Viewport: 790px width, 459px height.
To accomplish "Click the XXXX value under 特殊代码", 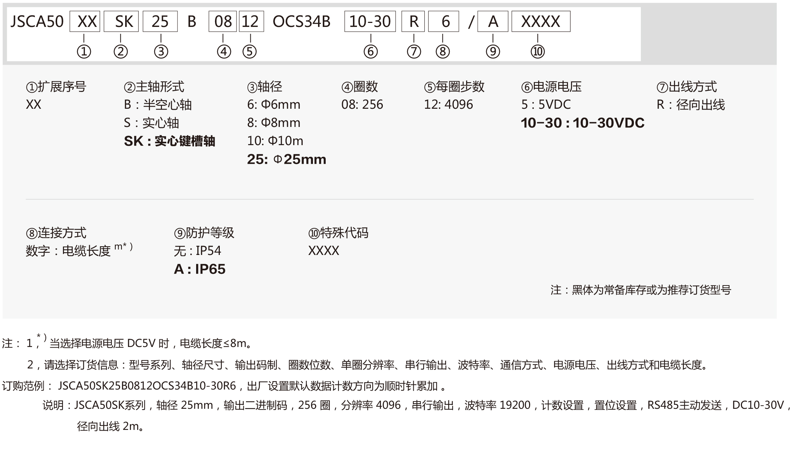I will pyautogui.click(x=323, y=251).
